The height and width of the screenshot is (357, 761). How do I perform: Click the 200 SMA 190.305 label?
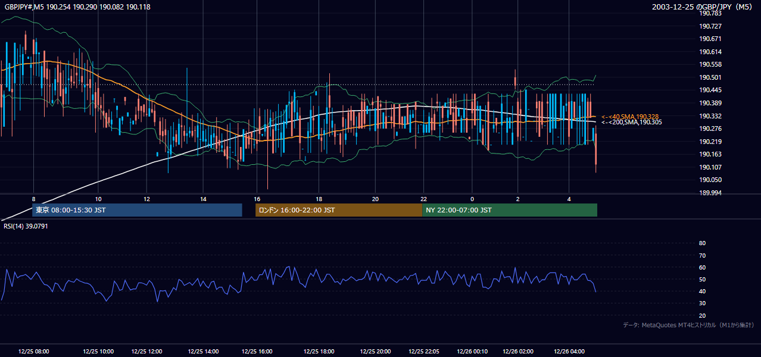tap(632, 122)
